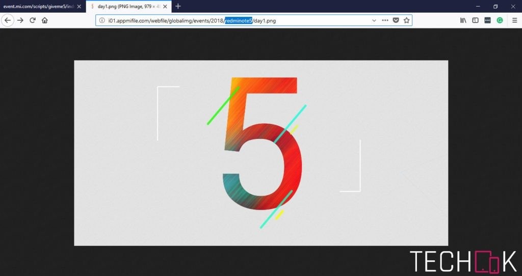Image resolution: width=522 pixels, height=276 pixels.
Task: Open the dark extension icon in toolbar
Action: tap(487, 20)
